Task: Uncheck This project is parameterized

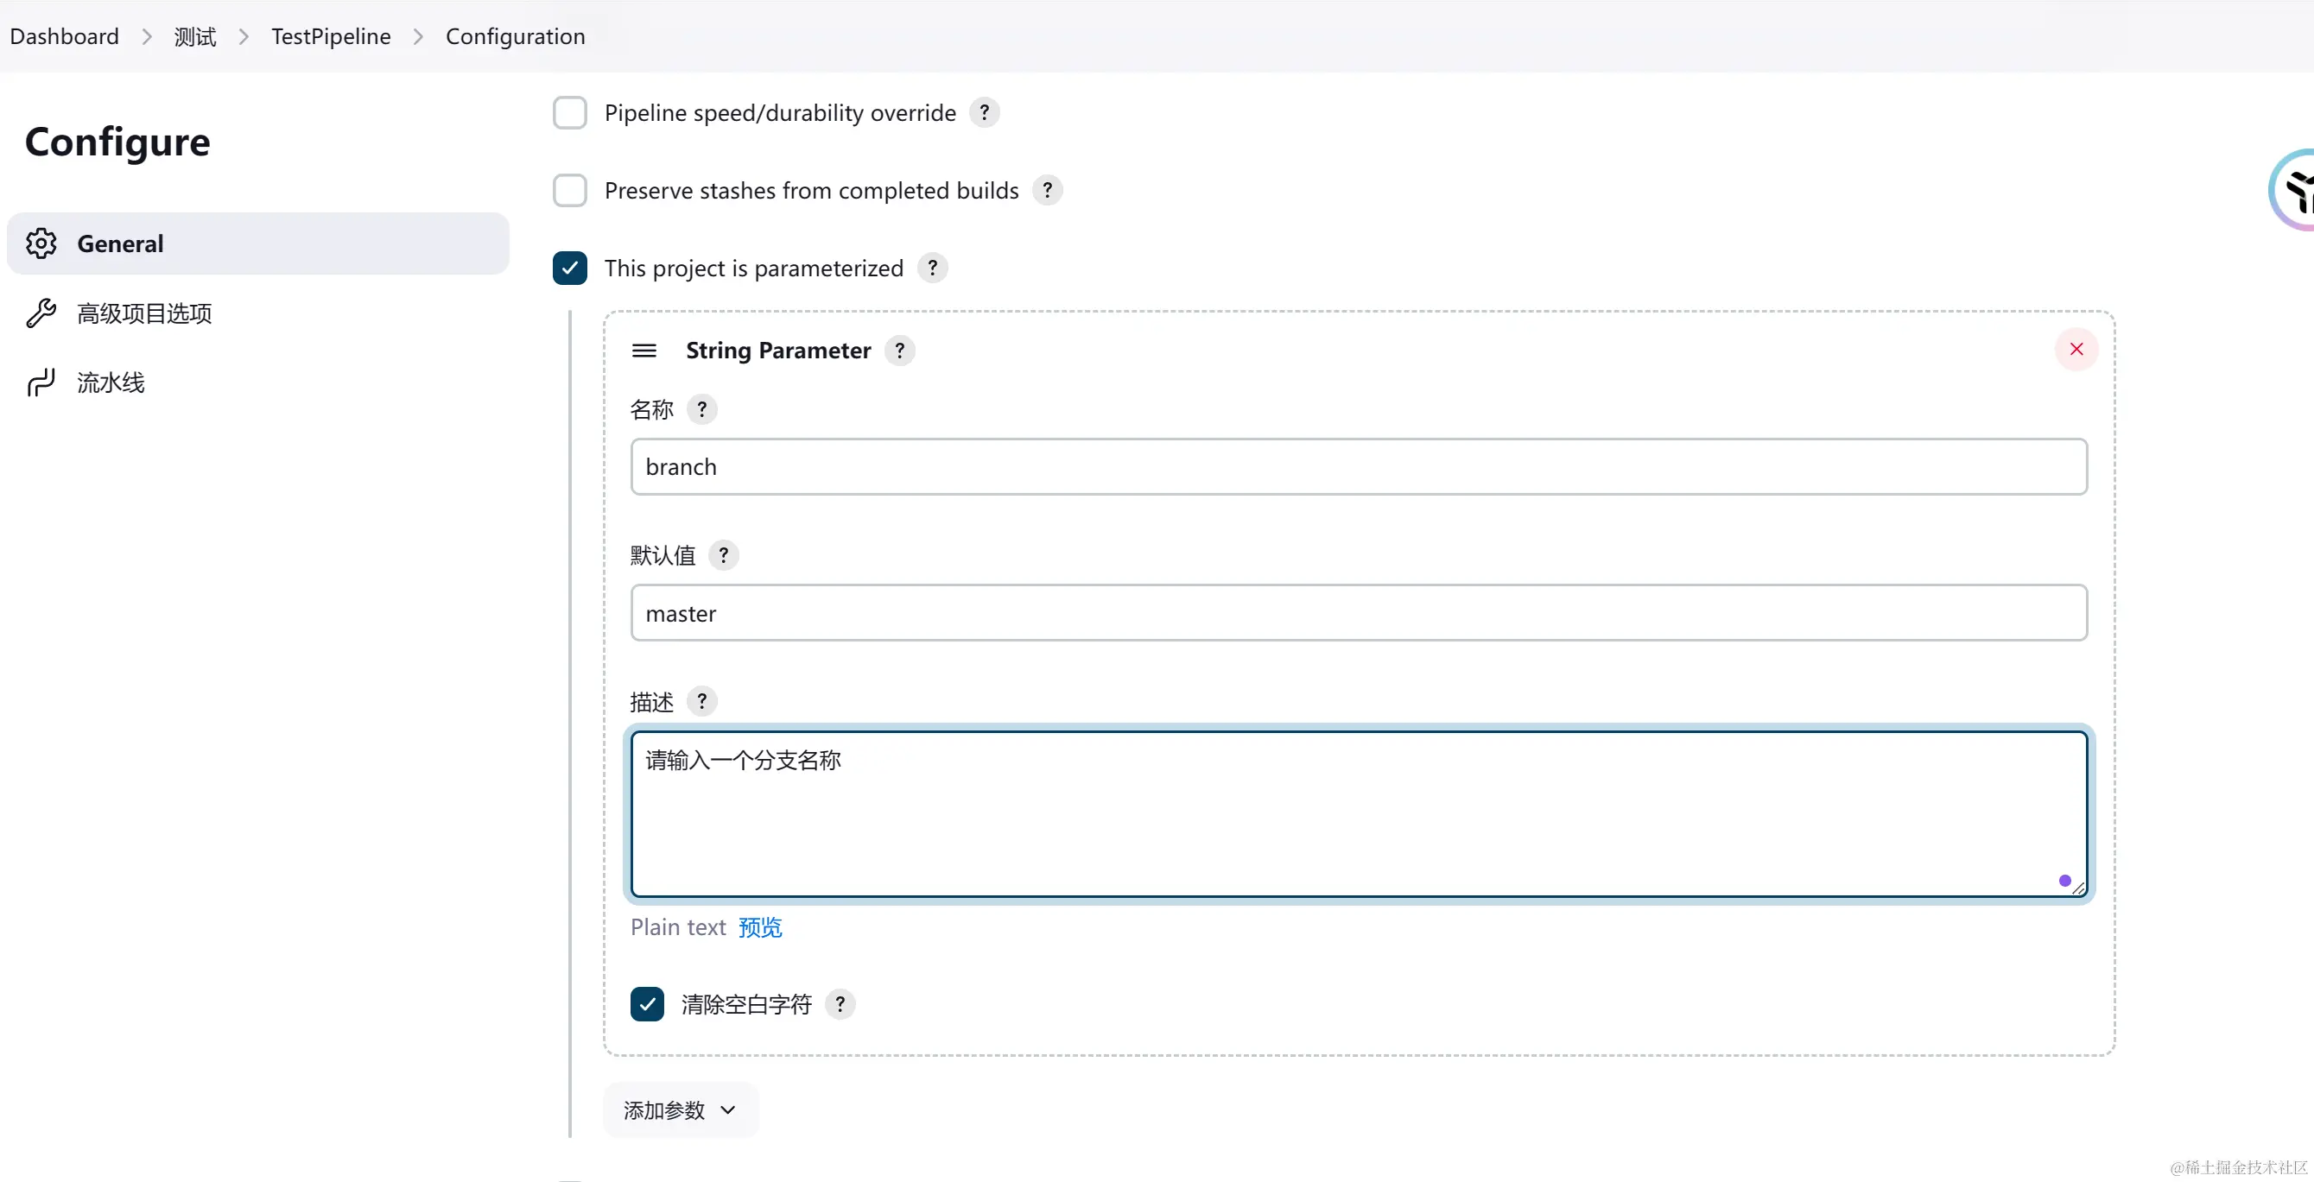Action: [569, 268]
